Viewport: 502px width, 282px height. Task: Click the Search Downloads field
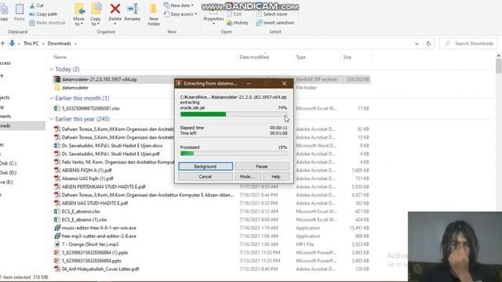[x=468, y=44]
